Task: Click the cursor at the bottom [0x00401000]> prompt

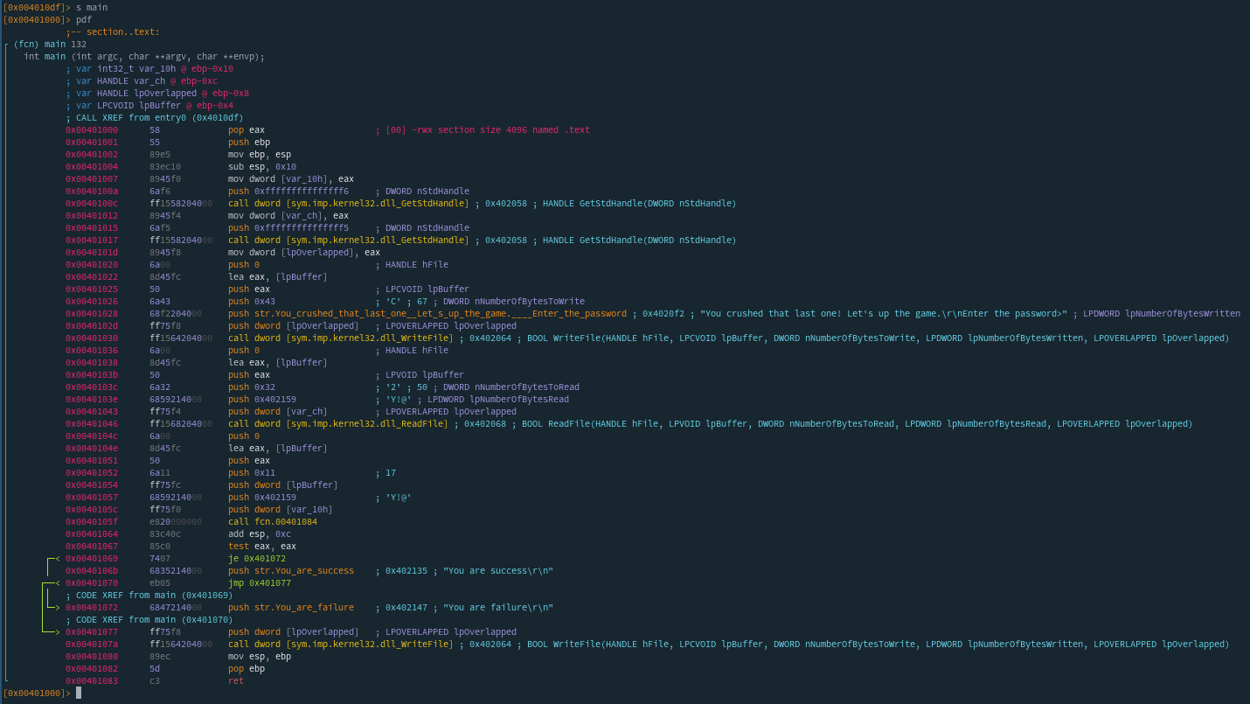Action: (x=79, y=693)
